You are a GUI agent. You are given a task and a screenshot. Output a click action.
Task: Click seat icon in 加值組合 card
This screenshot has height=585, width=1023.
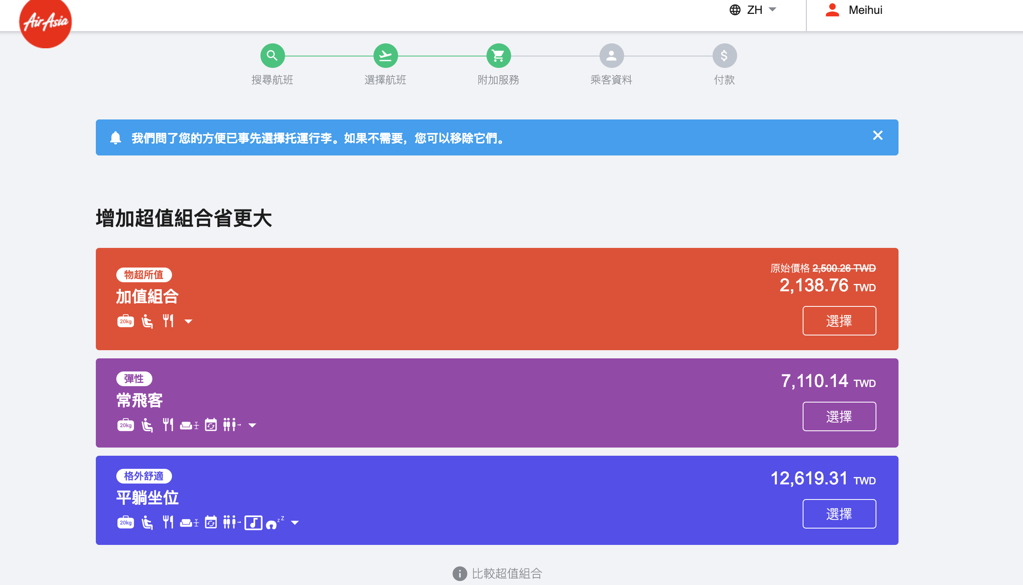147,321
